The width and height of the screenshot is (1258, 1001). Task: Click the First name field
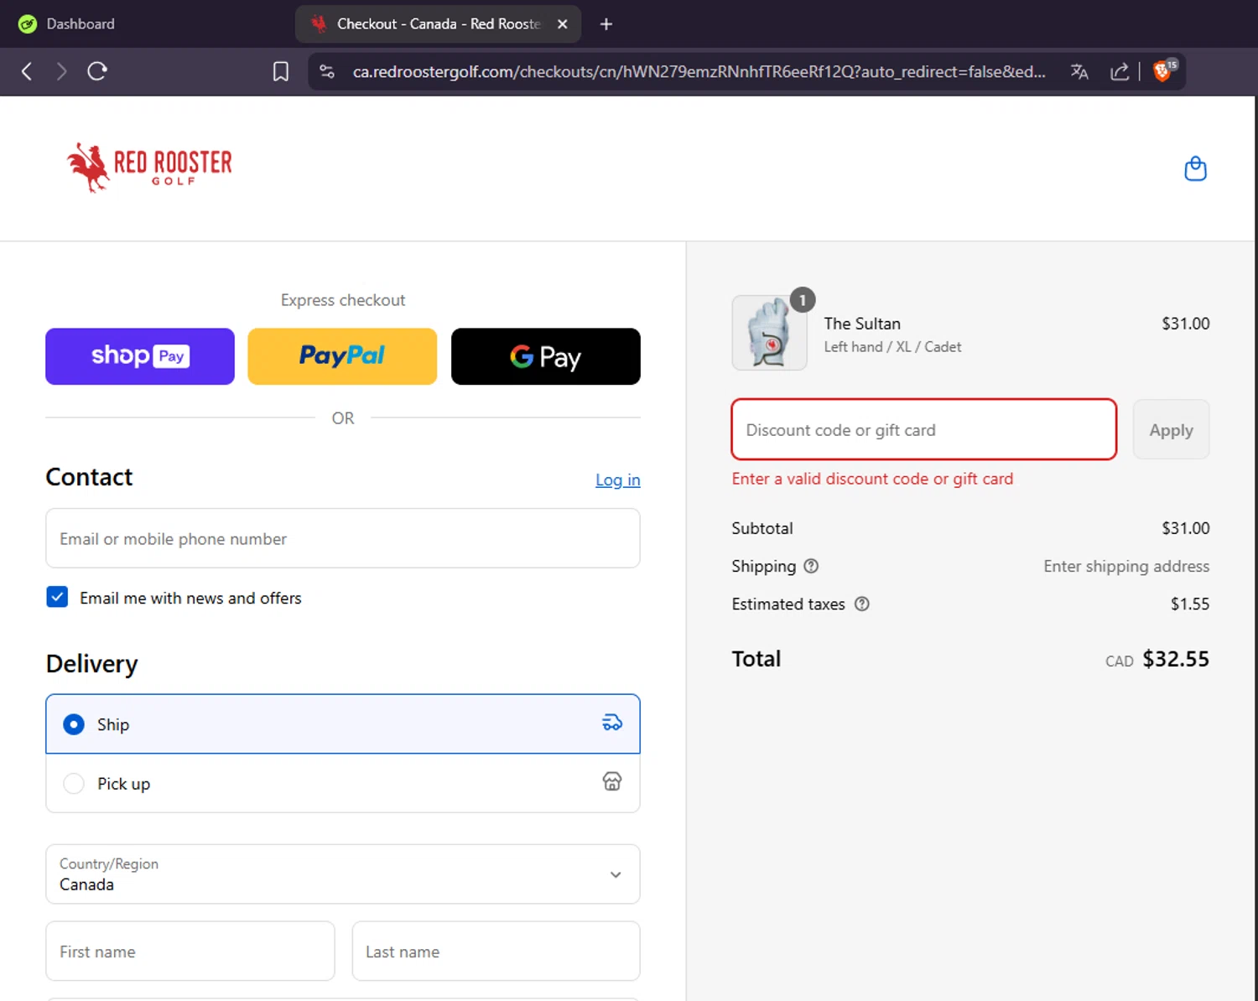coord(190,952)
